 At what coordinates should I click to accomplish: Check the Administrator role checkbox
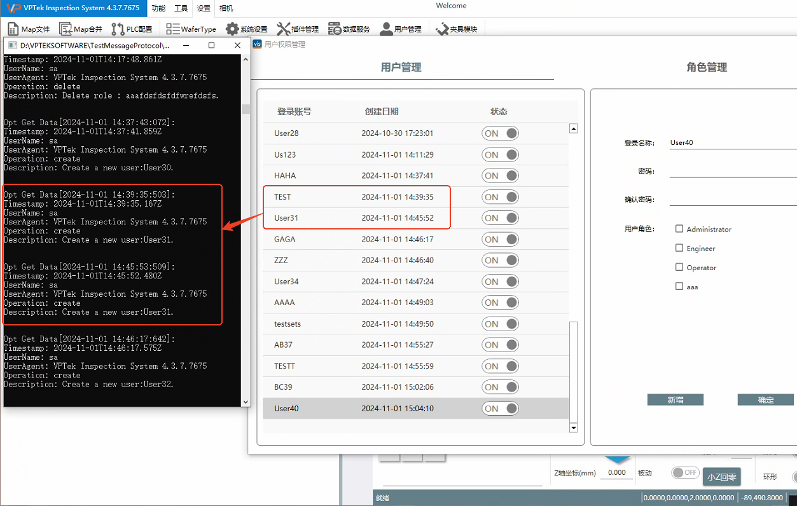coord(679,229)
